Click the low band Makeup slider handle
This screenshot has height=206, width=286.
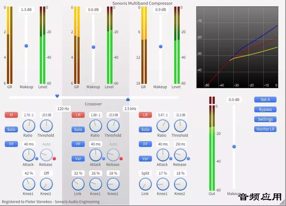click(x=26, y=46)
